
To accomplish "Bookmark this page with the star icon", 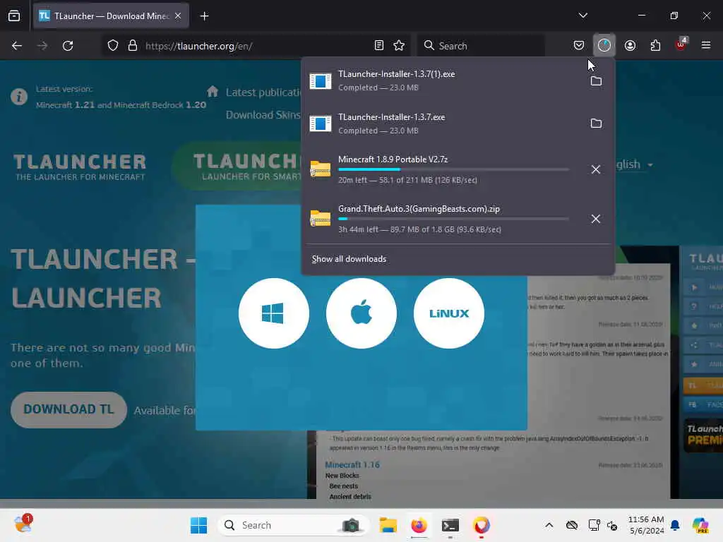I will [x=399, y=45].
